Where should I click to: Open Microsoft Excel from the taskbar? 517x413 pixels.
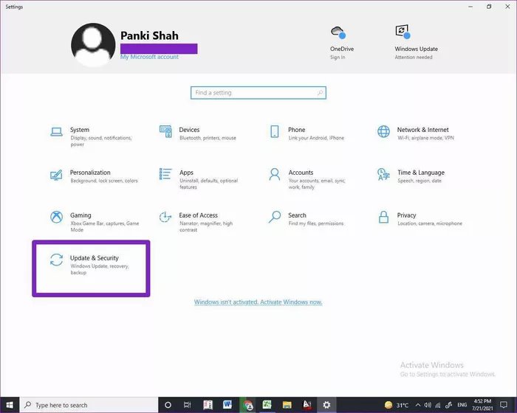tap(267, 405)
